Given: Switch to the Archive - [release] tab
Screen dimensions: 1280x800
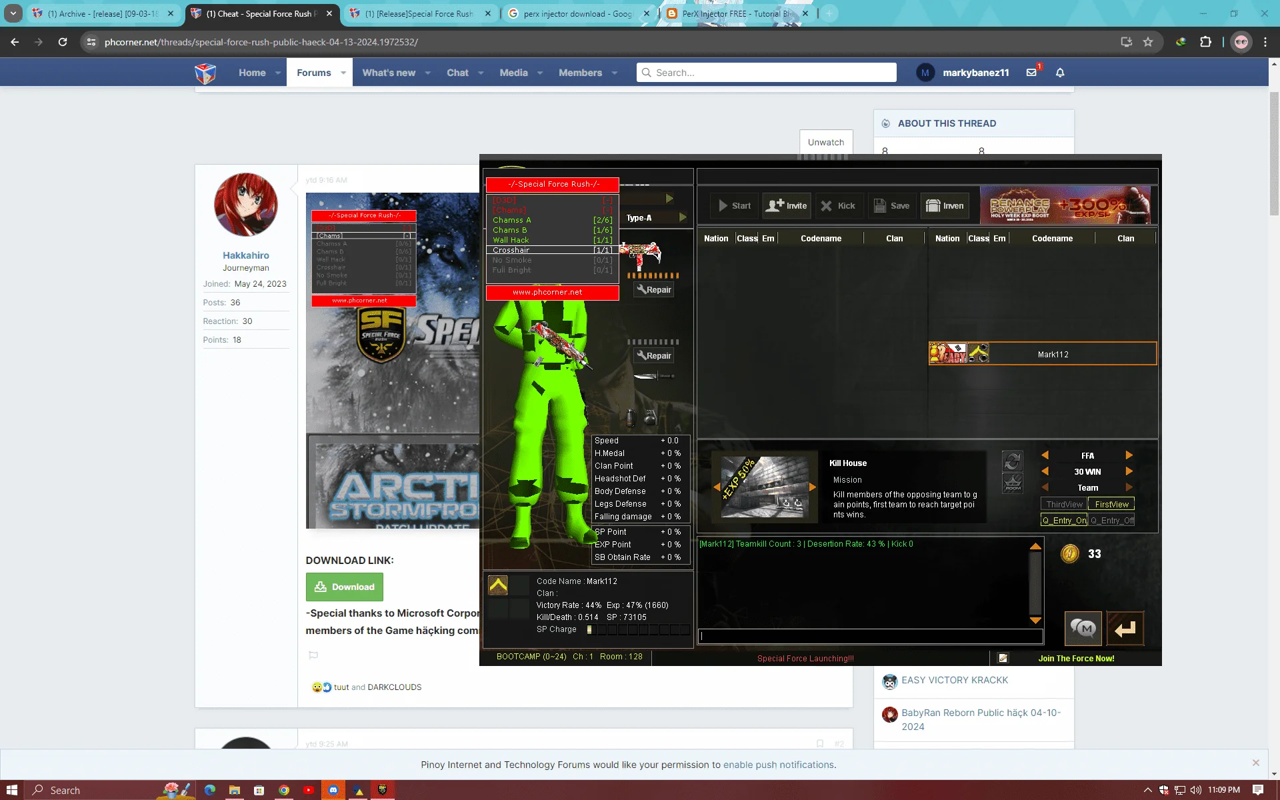Looking at the screenshot, I should (x=104, y=13).
